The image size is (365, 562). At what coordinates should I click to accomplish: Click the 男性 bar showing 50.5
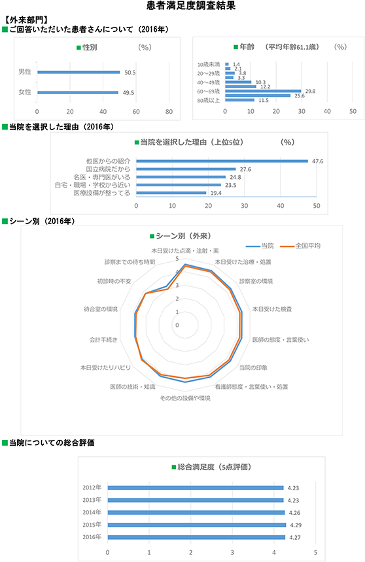click(x=78, y=73)
